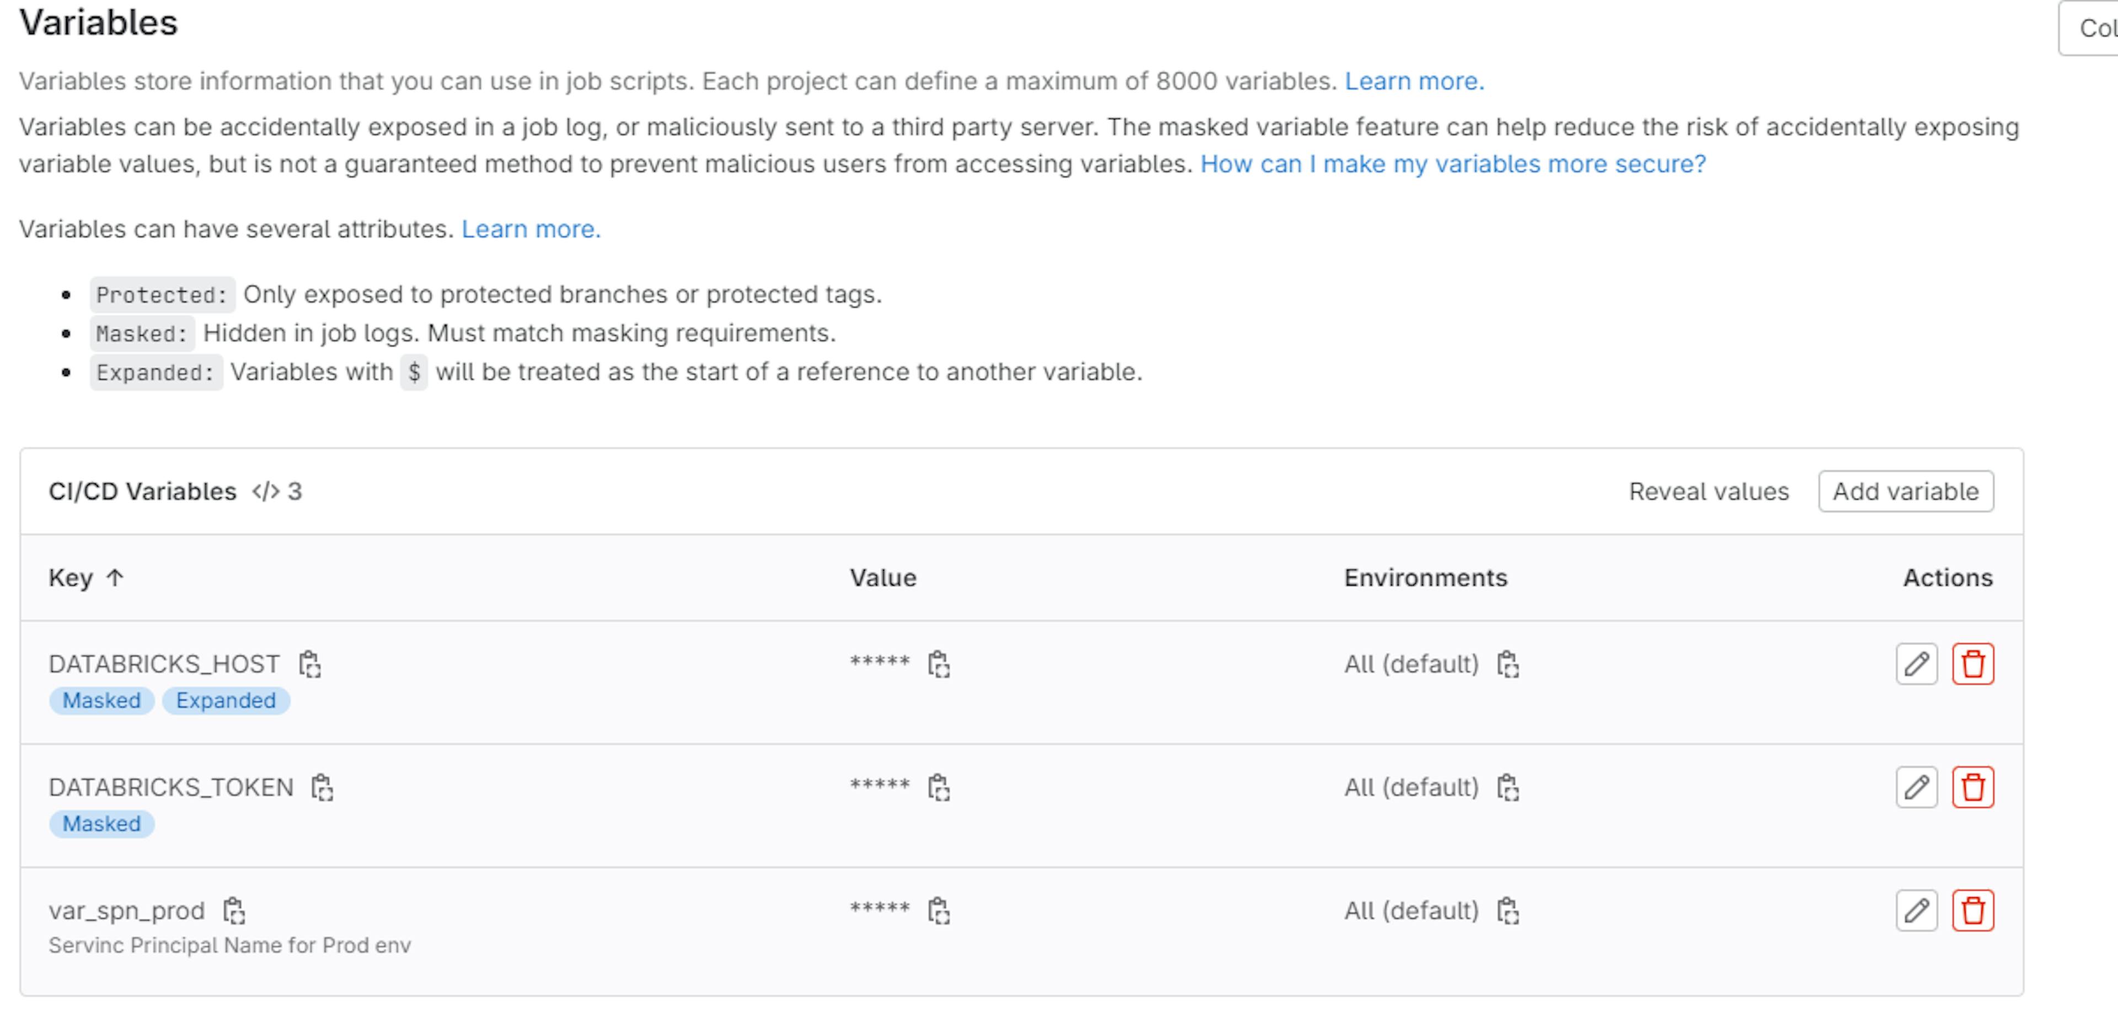Copy the masked value of var_spn_prod
This screenshot has width=2118, height=1025.
click(x=938, y=910)
